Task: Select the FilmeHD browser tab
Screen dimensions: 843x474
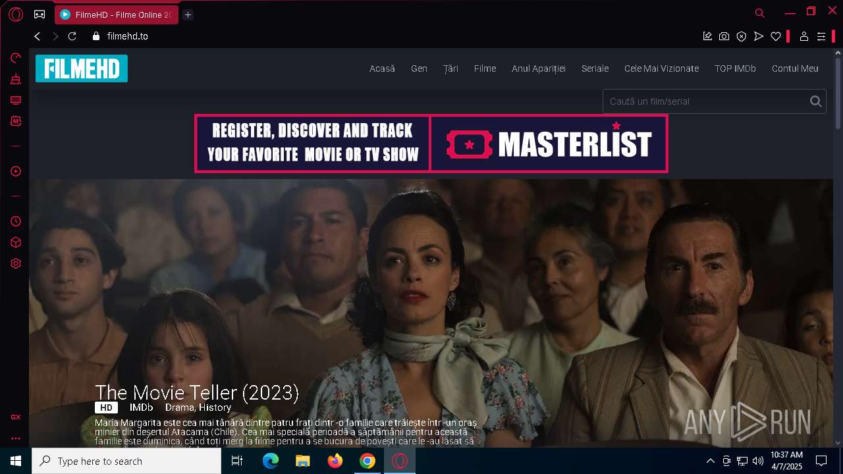Action: [x=117, y=14]
